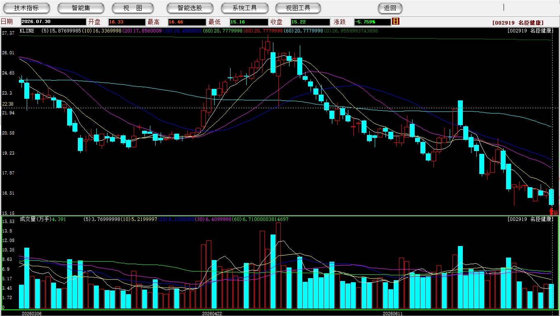The image size is (560, 316).
Task: Click the (10)16.3369998 moving average value
Action: tap(101, 31)
